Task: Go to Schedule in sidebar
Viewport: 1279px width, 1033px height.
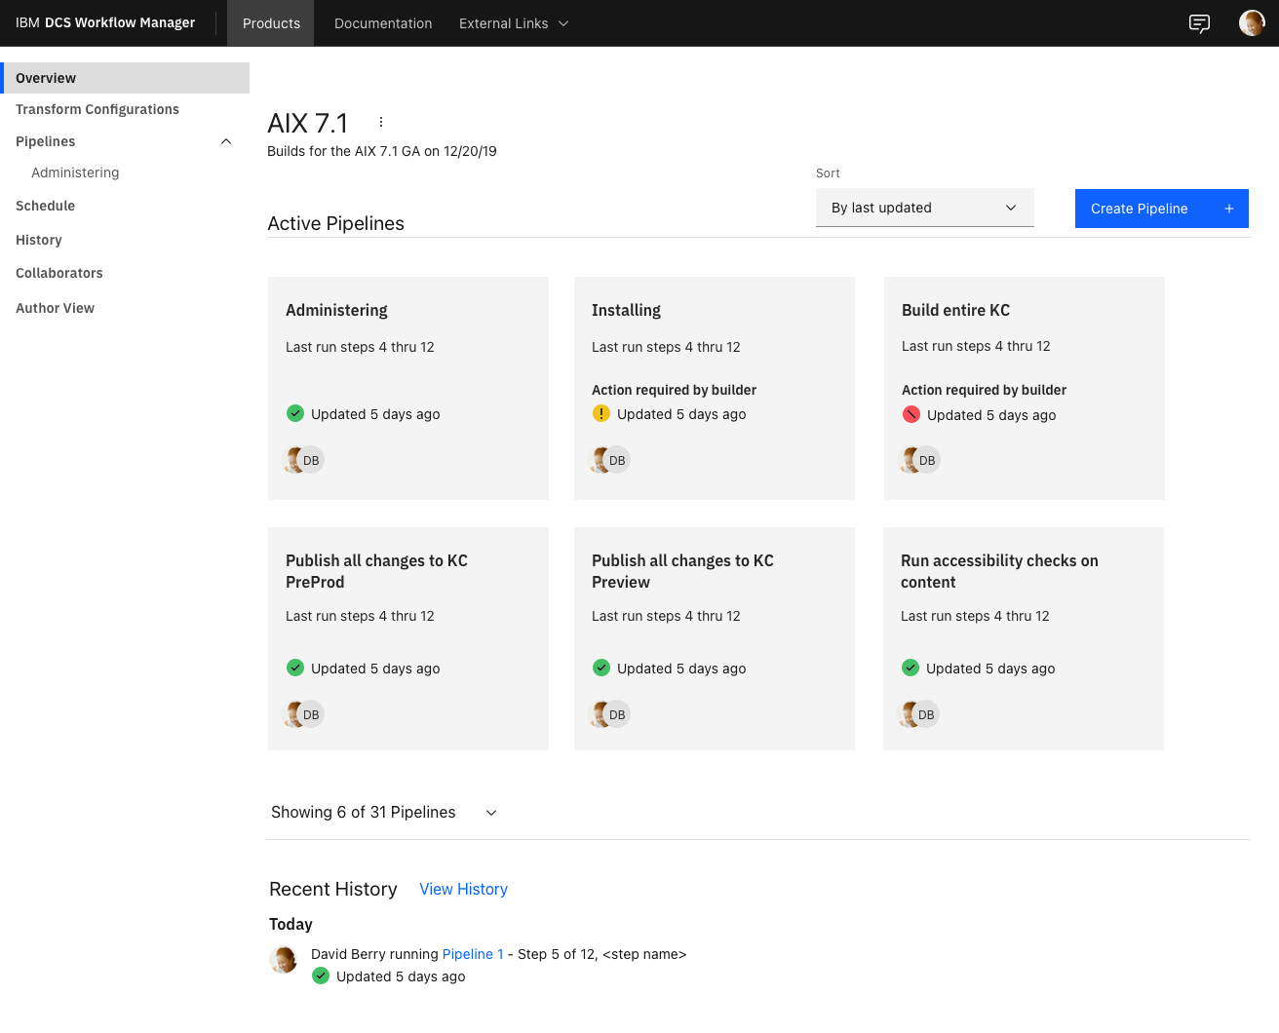Action: [x=45, y=206]
